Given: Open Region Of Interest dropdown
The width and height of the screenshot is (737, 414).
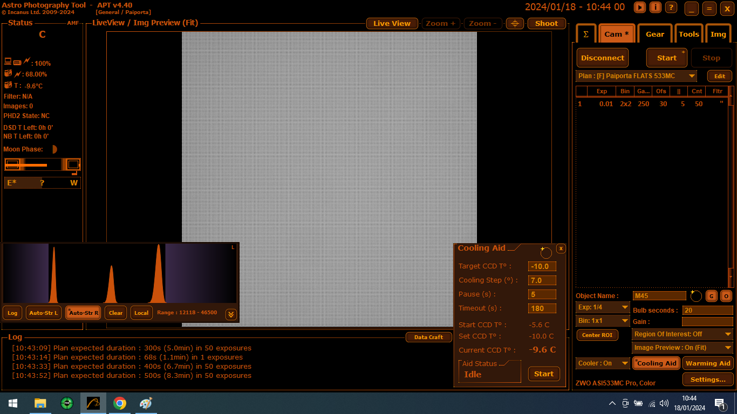Looking at the screenshot, I should click(683, 334).
